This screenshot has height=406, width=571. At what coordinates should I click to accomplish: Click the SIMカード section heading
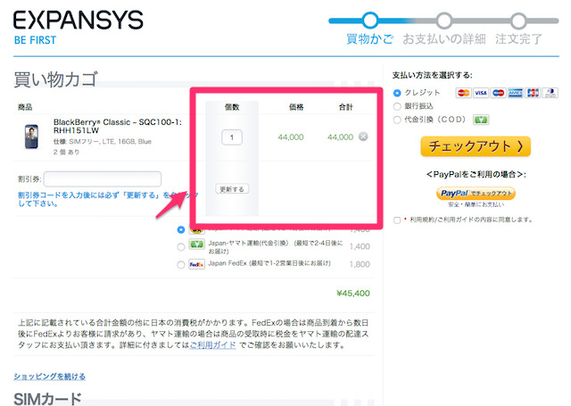(x=47, y=399)
